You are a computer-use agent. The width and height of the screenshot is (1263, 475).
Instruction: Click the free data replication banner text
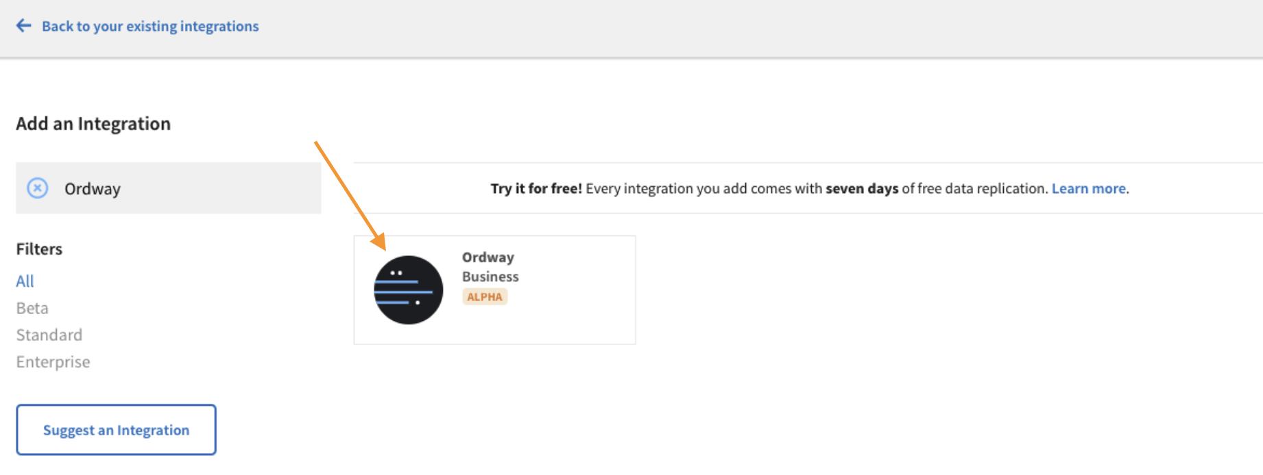(809, 188)
